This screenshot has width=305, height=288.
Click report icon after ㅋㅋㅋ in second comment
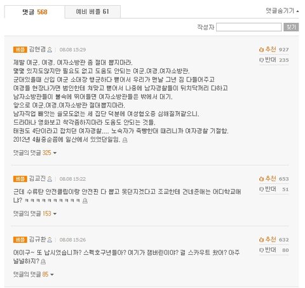click(85, 200)
